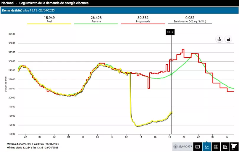Go to previous day with left arrow
This screenshot has width=239, height=152.
(x=175, y=146)
